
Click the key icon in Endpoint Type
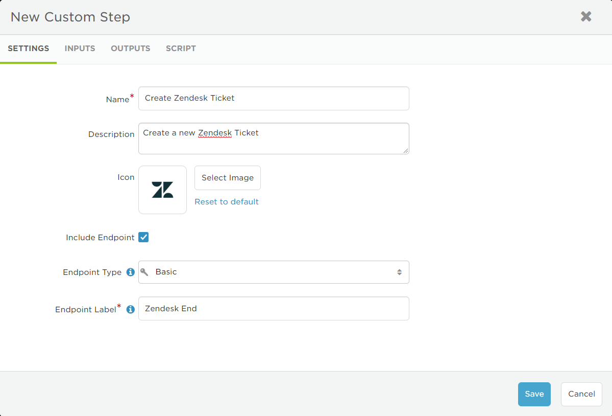144,272
